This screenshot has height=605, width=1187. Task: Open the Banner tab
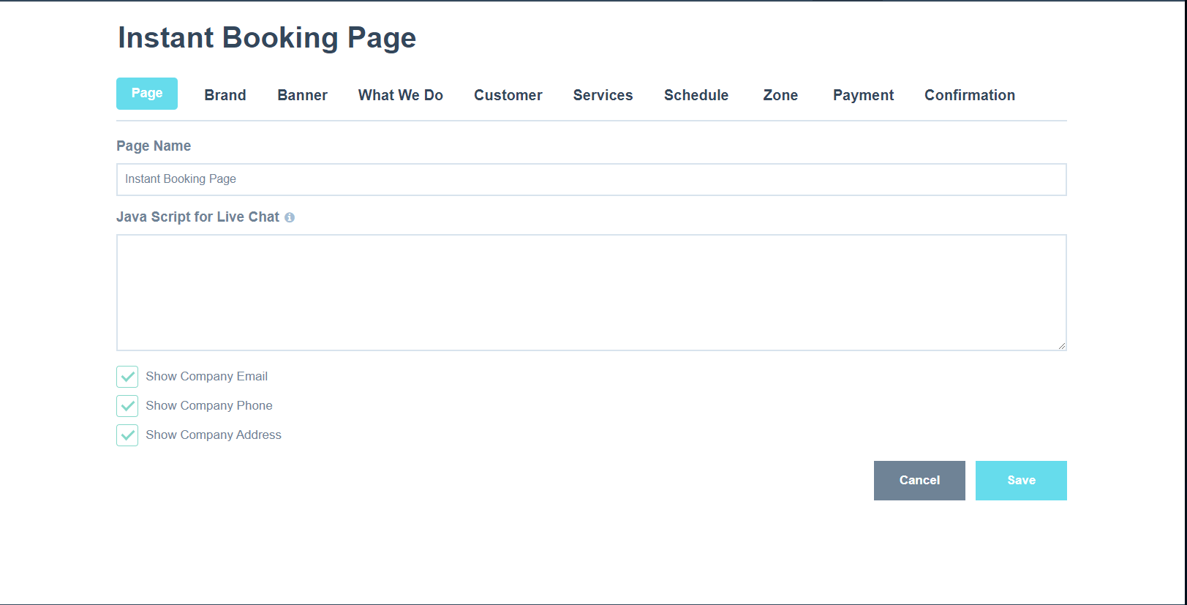(x=302, y=95)
